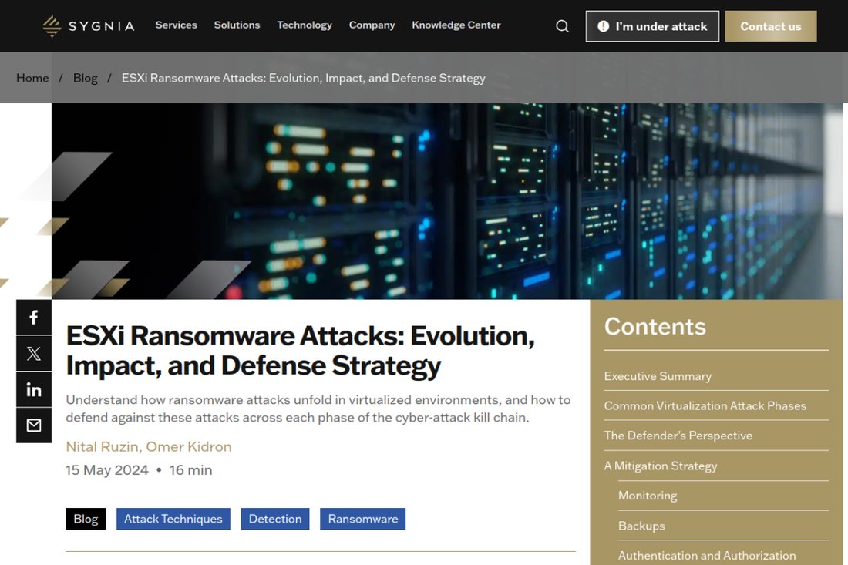Jump to Executive Summary section
848x565 pixels.
point(658,375)
